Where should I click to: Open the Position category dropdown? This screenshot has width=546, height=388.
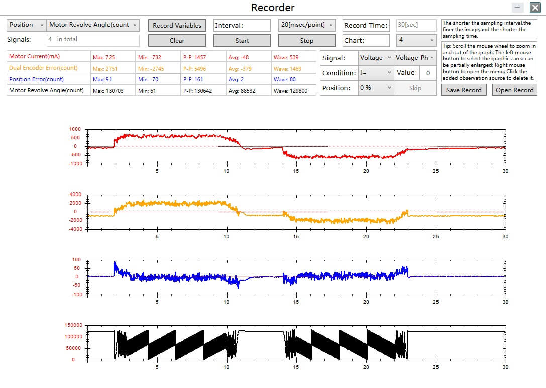point(26,25)
